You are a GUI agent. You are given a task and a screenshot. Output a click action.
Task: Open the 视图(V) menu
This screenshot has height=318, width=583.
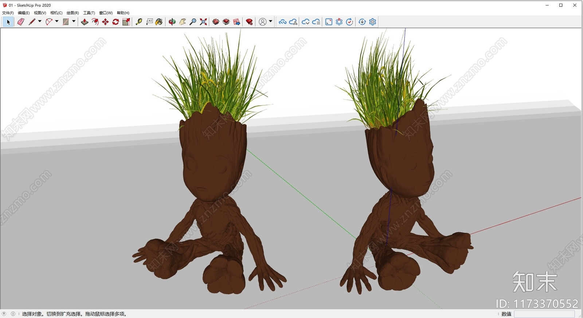pos(40,13)
